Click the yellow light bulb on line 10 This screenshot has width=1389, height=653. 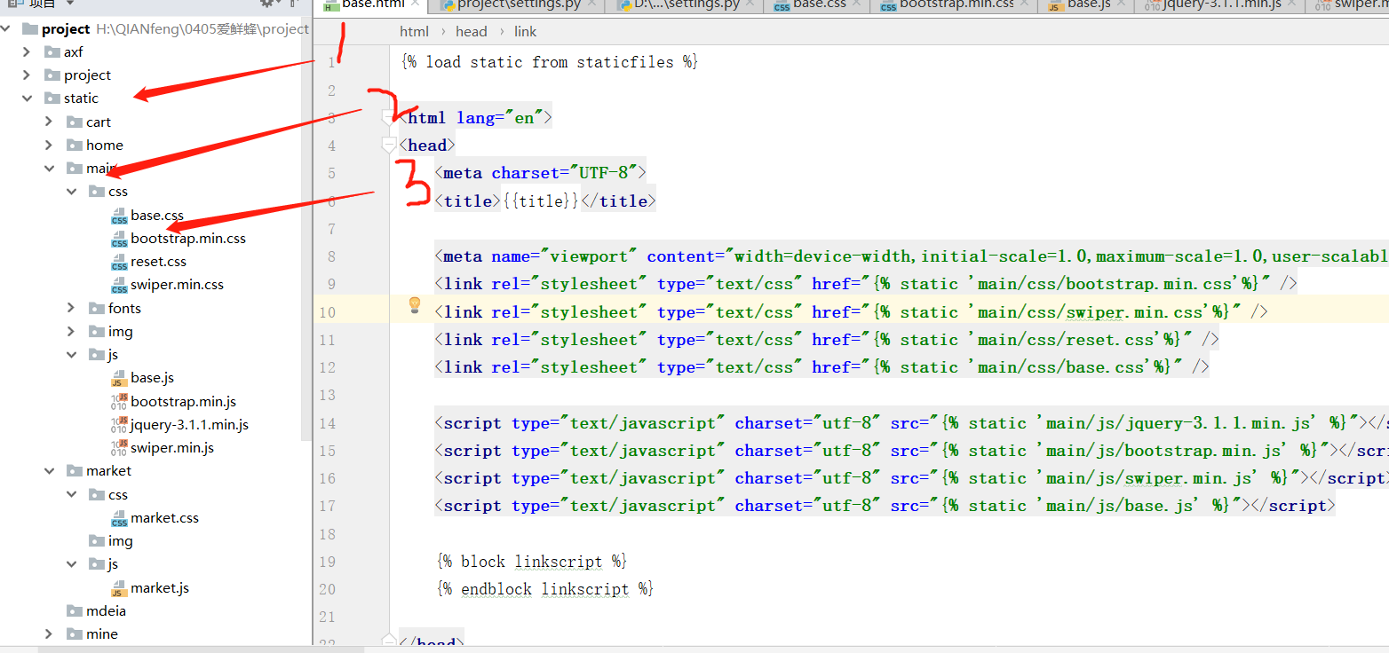point(414,305)
